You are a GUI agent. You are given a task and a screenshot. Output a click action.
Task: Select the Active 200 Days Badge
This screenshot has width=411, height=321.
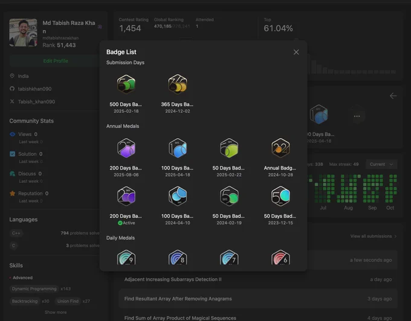[x=126, y=196]
